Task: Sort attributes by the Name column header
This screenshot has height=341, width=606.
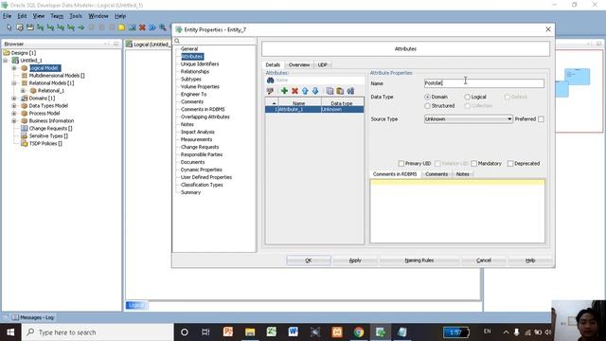Action: tap(299, 103)
